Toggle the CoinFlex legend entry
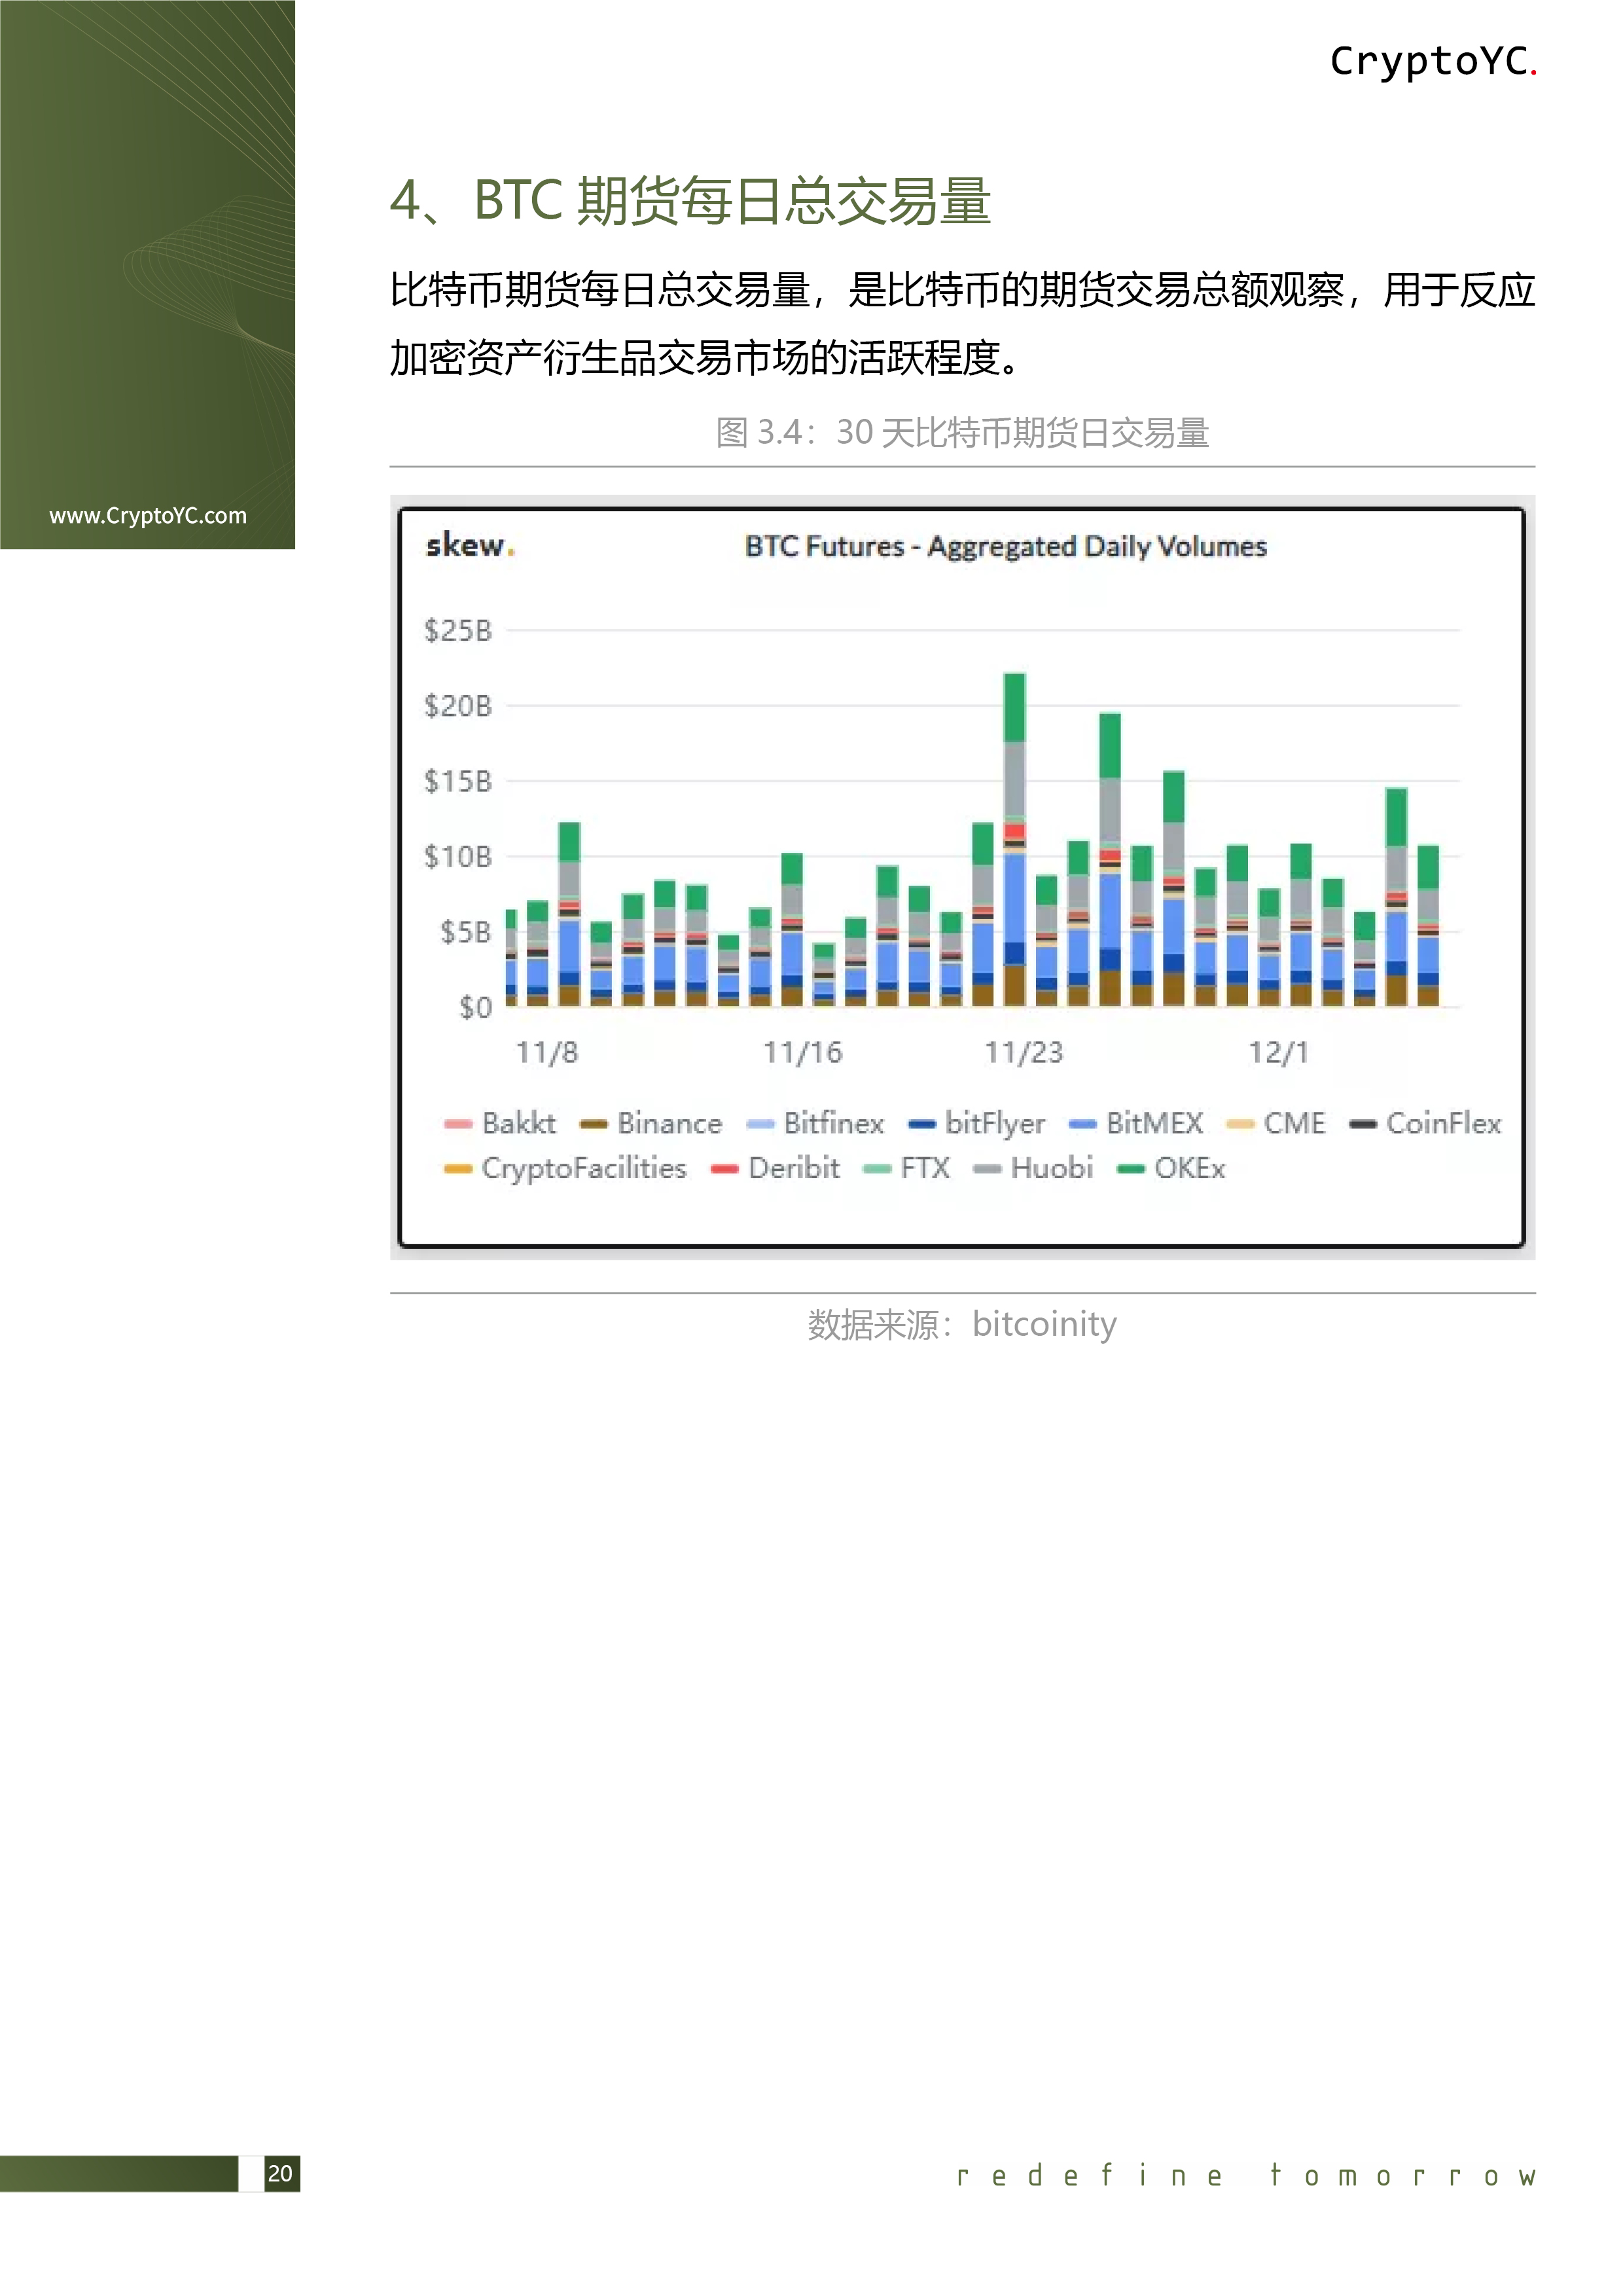 point(1425,1123)
